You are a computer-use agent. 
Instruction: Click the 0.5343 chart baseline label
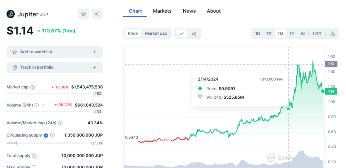tap(132, 137)
